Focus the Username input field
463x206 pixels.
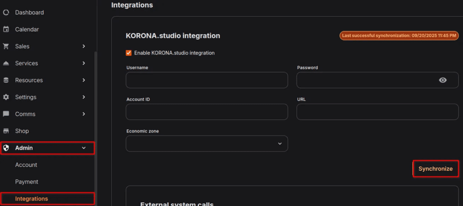coord(207,80)
